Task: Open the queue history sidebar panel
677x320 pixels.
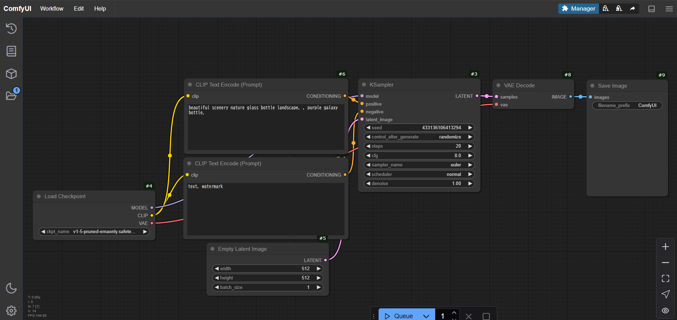Action: [x=11, y=28]
